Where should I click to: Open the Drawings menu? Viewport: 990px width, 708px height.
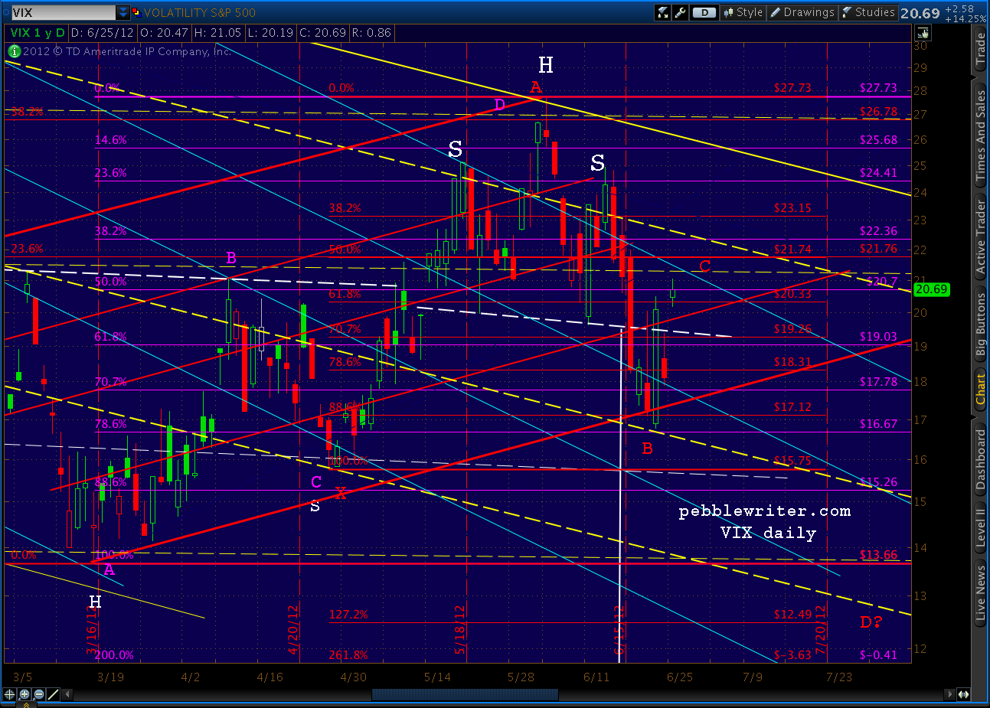[802, 12]
